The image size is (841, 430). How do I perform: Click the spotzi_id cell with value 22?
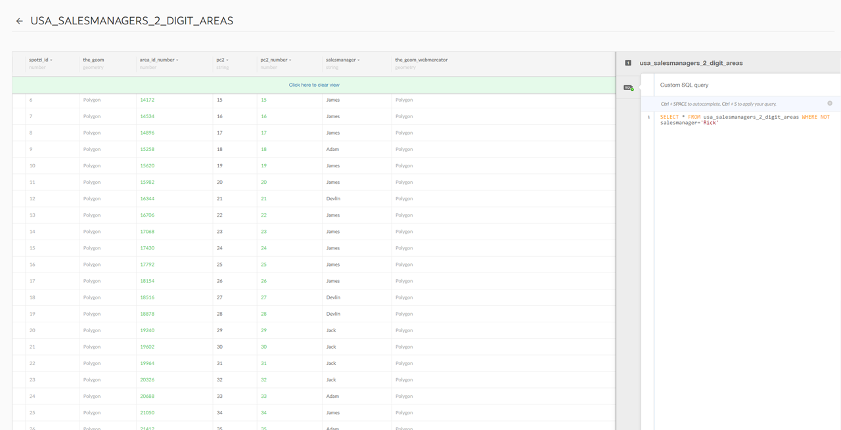click(32, 363)
